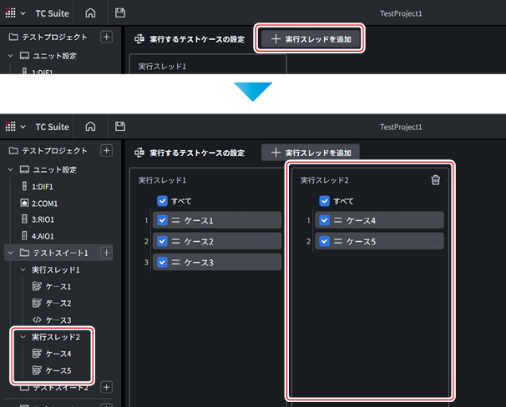Open the red grid app launcher icon
The height and width of the screenshot is (407, 506).
click(x=10, y=127)
